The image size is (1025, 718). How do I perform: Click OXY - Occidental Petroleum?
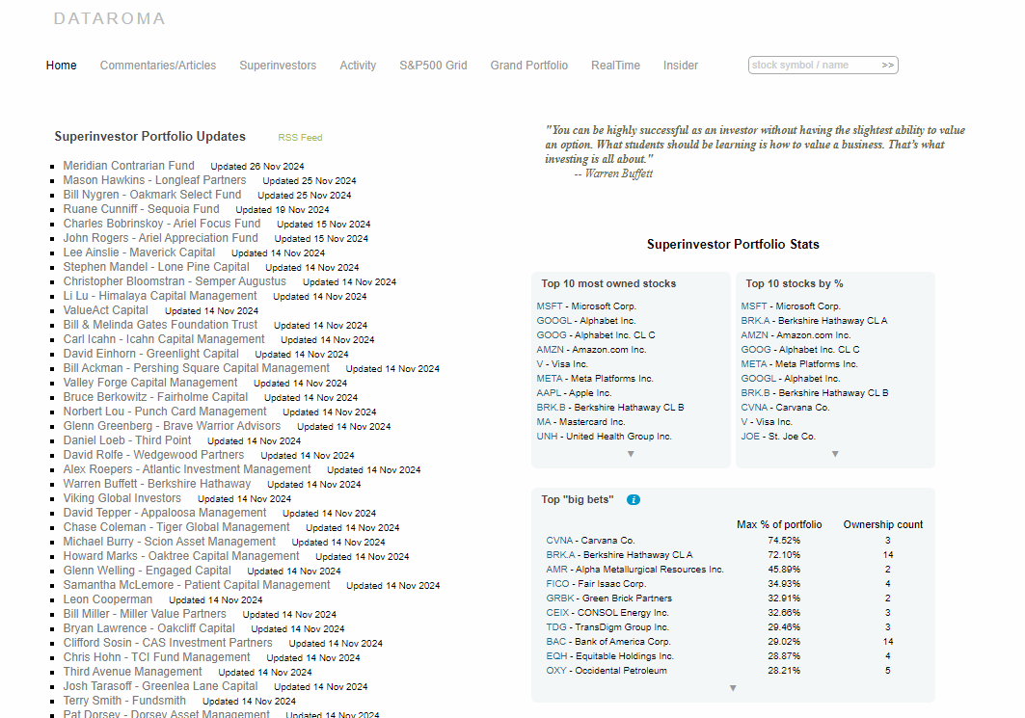tap(607, 671)
